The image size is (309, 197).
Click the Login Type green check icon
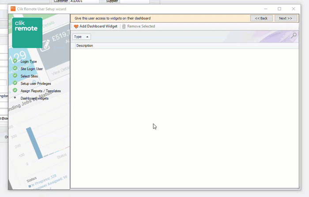click(x=15, y=61)
